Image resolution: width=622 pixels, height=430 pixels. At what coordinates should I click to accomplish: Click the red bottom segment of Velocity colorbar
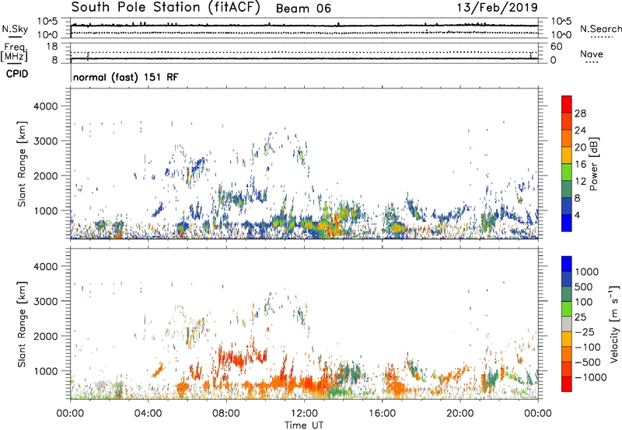[567, 384]
